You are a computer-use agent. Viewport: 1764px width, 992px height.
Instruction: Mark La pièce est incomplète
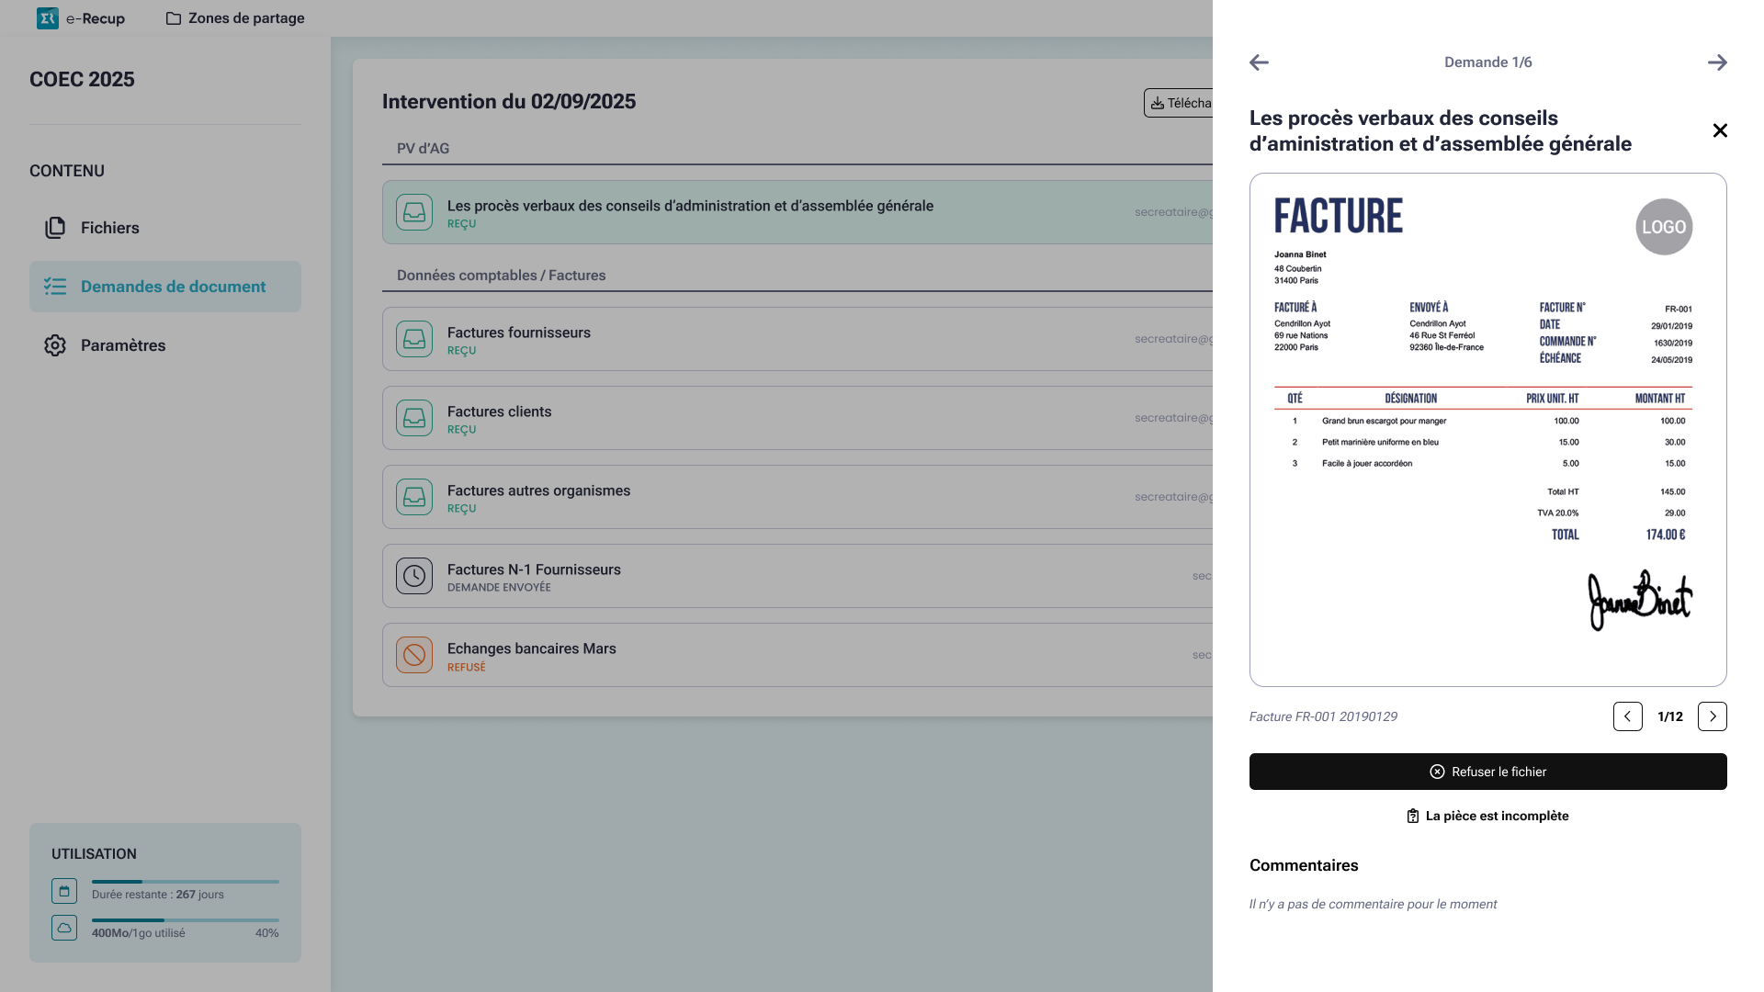[1487, 816]
